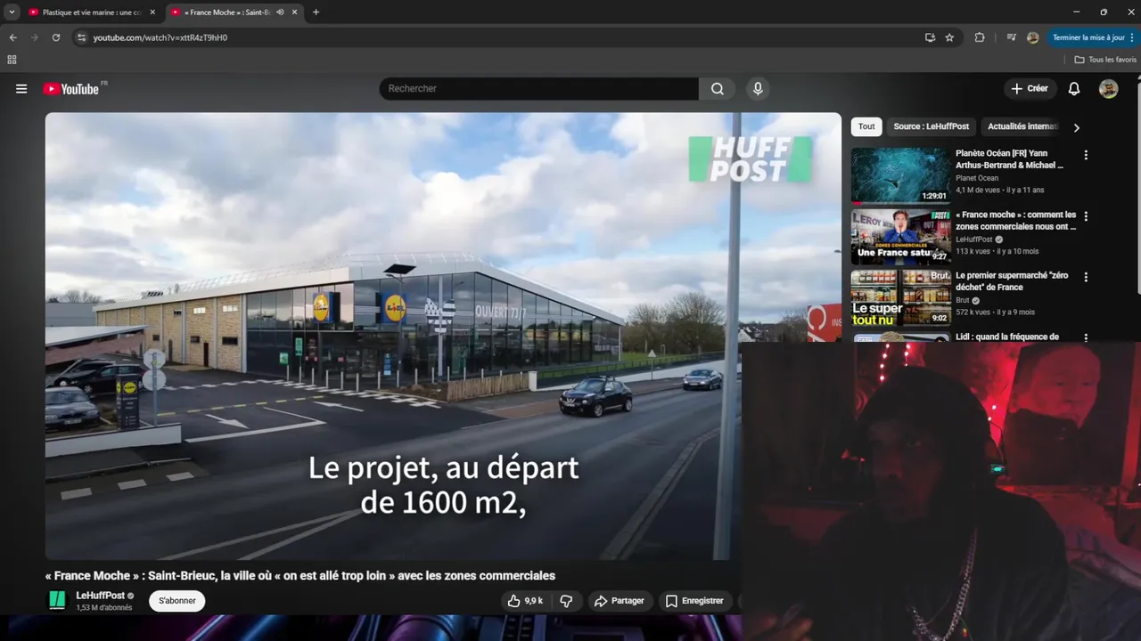Select the Actualités internationales chip
The image size is (1141, 641).
pyautogui.click(x=1022, y=126)
